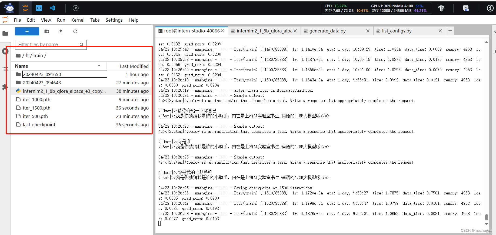Image resolution: width=496 pixels, height=235 pixels.
Task: Close the terminal tab
Action: [x=222, y=31]
